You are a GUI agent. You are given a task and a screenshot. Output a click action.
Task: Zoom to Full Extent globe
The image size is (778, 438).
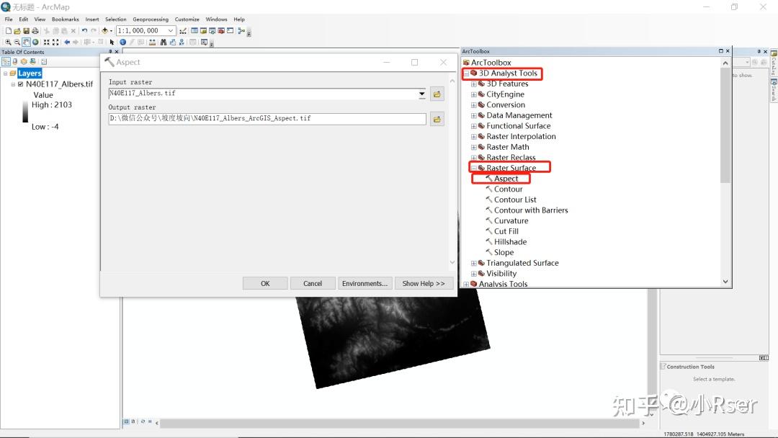(35, 43)
